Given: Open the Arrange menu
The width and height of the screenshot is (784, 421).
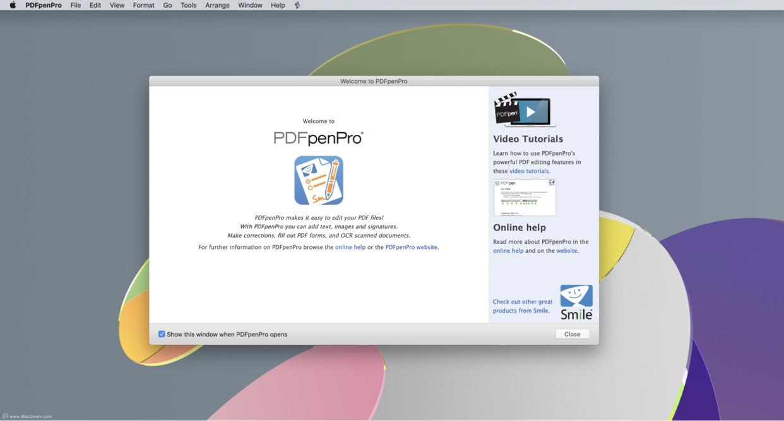Looking at the screenshot, I should point(217,5).
